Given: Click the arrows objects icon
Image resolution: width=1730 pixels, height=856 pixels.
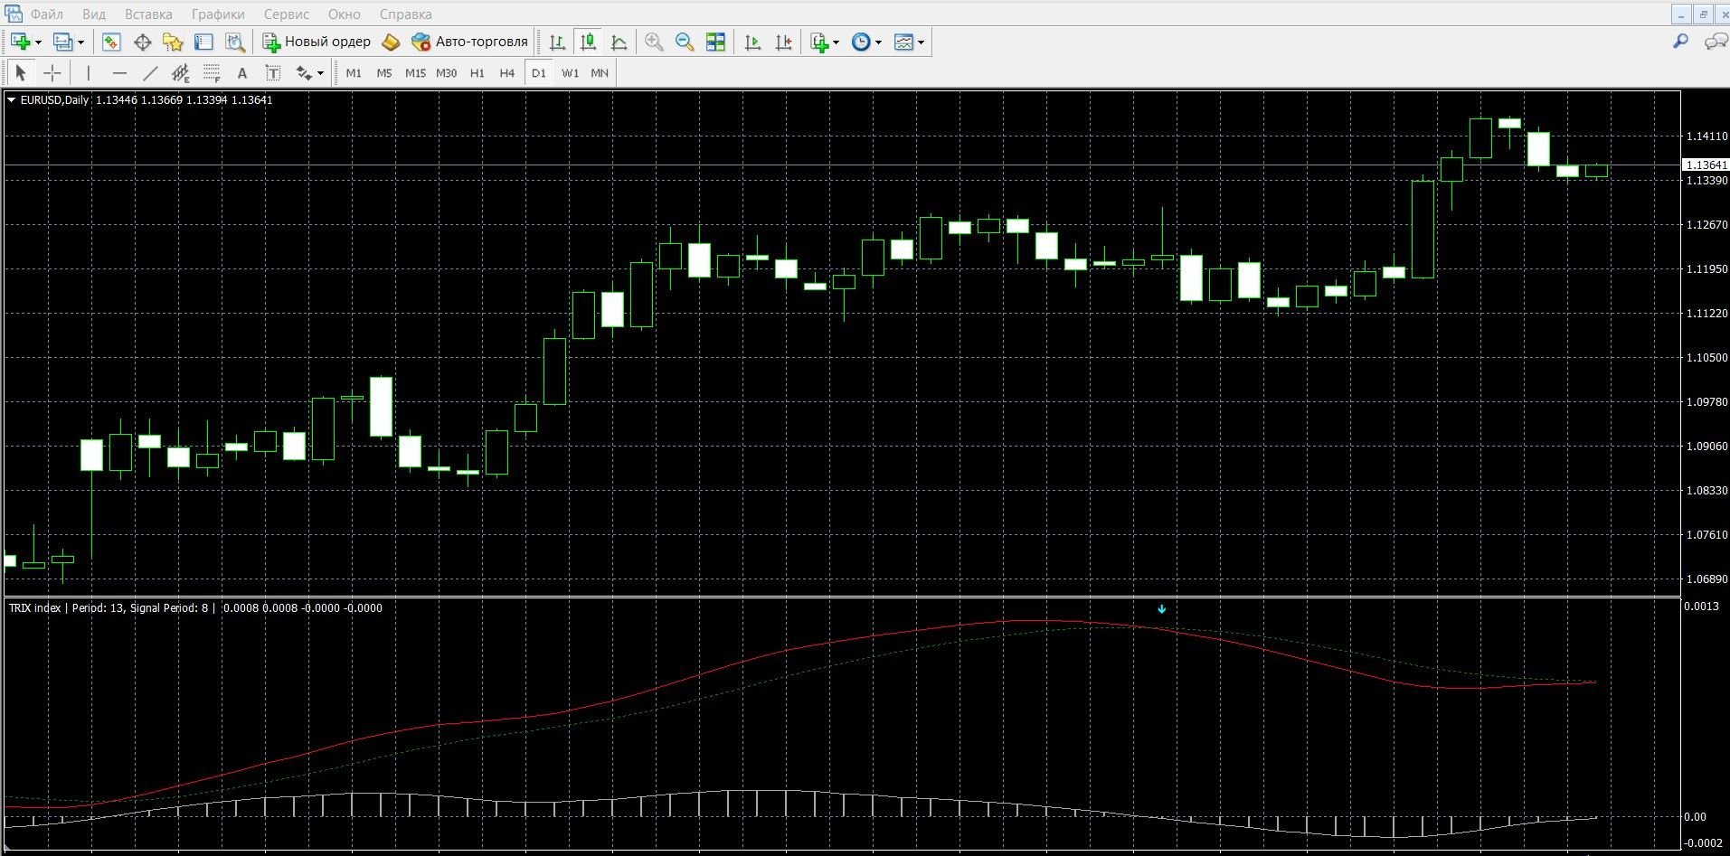Looking at the screenshot, I should (x=304, y=72).
